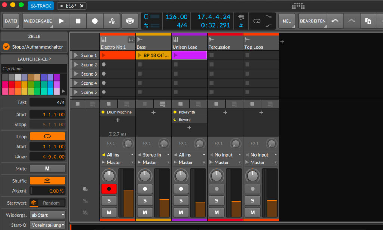The image size is (383, 230).
Task: Open the No input dropdown on Percussion
Action: tap(226, 155)
